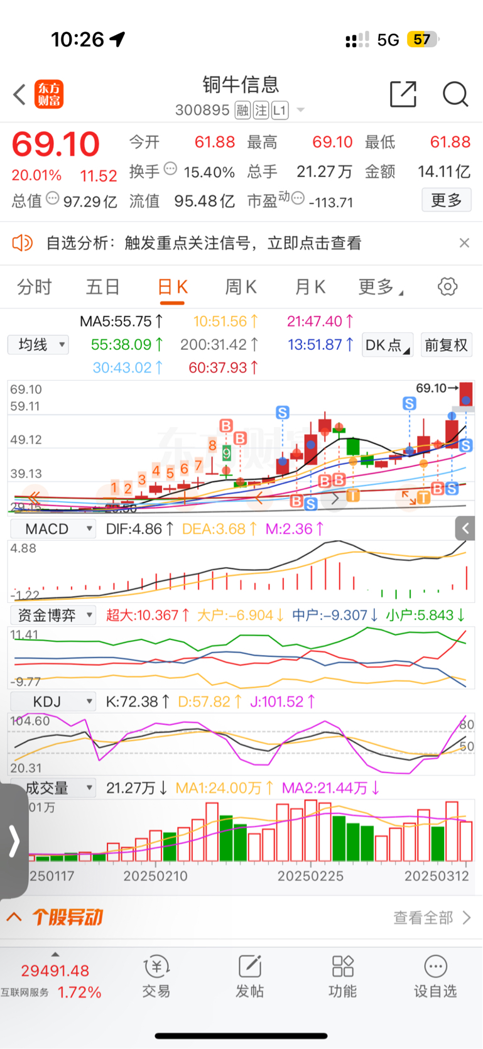Viewport: 483px width, 1049px height.
Task: Tap the last red candlestick at 69.10
Action: 466,394
